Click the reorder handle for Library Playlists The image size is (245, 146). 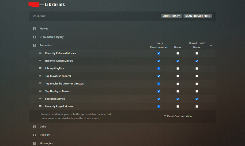tap(40, 68)
